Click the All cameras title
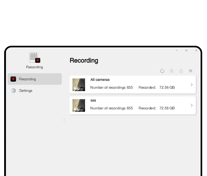Screen dimensions: 207x176 click(x=100, y=80)
